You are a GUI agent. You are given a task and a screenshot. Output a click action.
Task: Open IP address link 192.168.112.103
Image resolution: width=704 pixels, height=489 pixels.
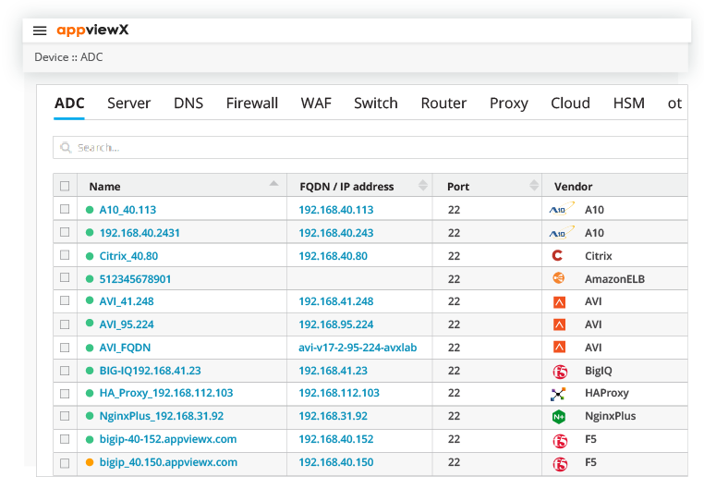pyautogui.click(x=339, y=394)
